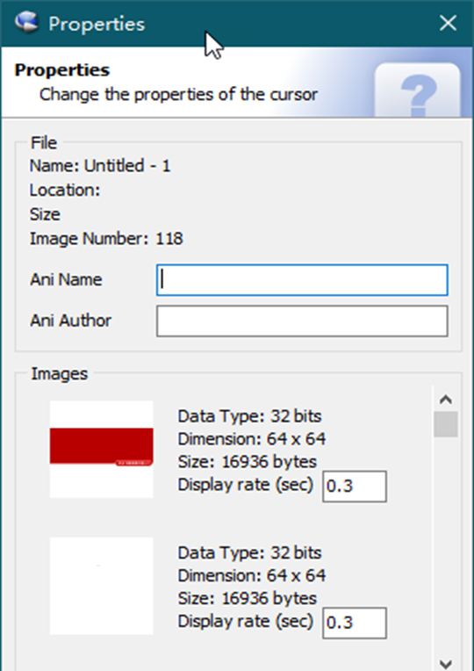The image size is (474, 671).
Task: Click the Images scrollbar thumb
Action: pyautogui.click(x=446, y=424)
